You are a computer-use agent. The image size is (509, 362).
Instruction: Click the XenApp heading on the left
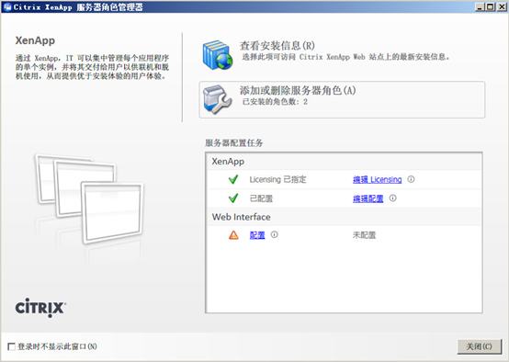35,40
